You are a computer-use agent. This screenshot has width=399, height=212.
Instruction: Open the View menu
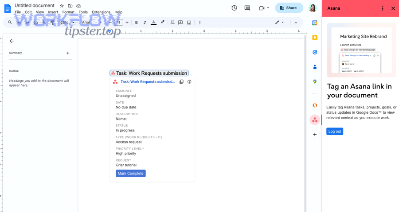pos(40,12)
